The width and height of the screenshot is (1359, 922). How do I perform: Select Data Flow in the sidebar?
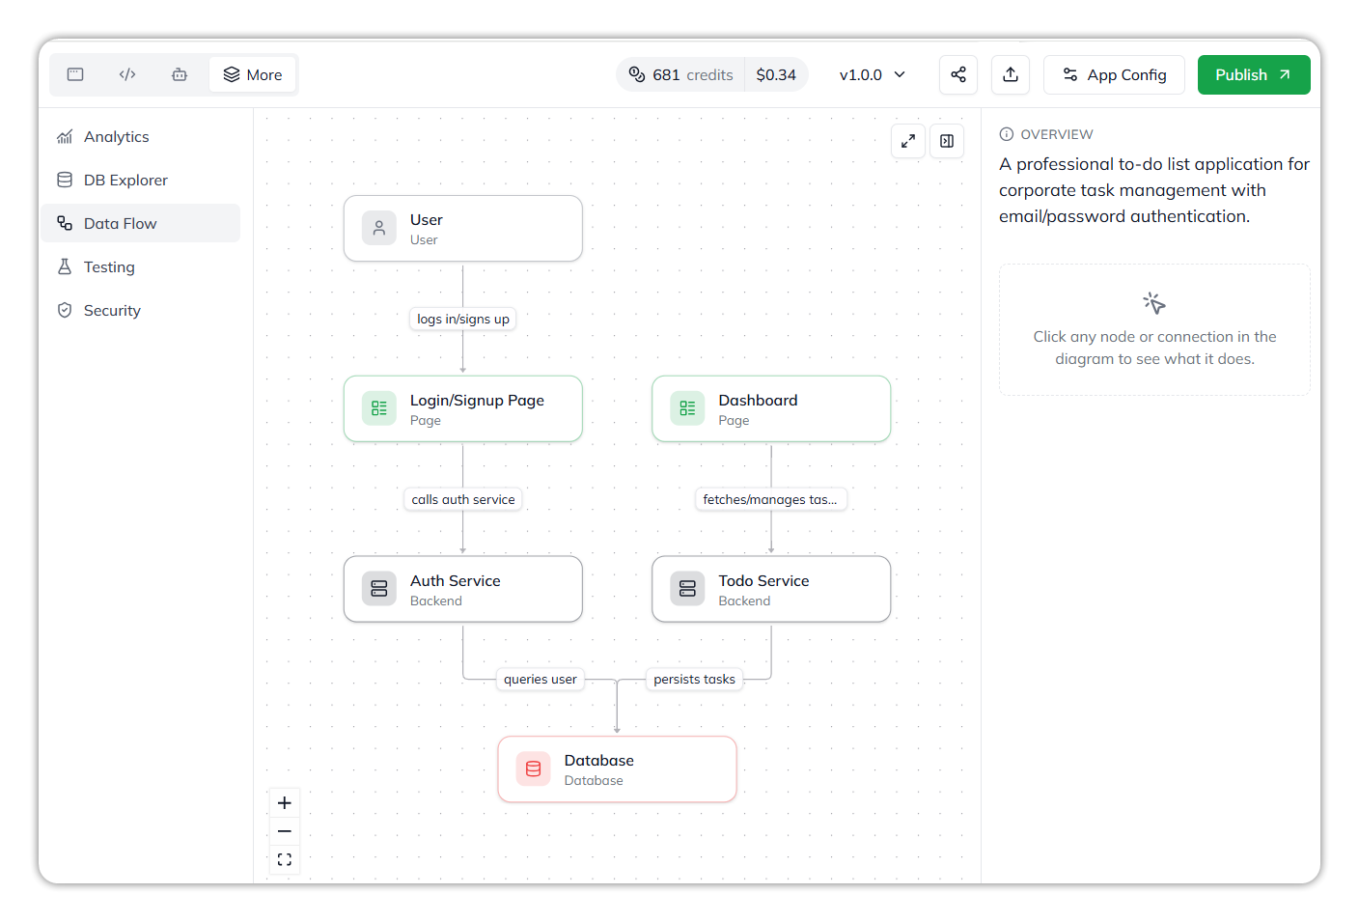coord(140,223)
